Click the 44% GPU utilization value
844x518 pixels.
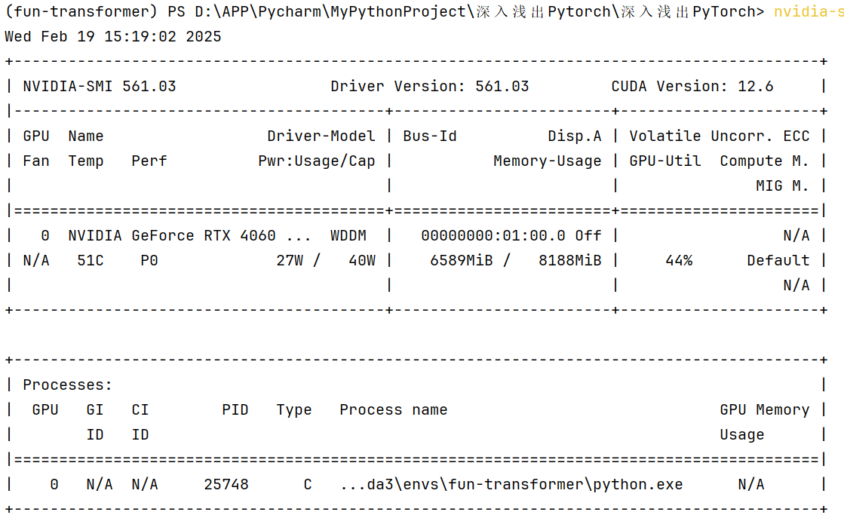coord(679,261)
